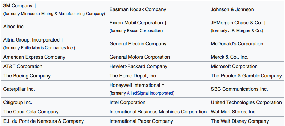Select Altria Group, Incorporated cell

[54, 44]
